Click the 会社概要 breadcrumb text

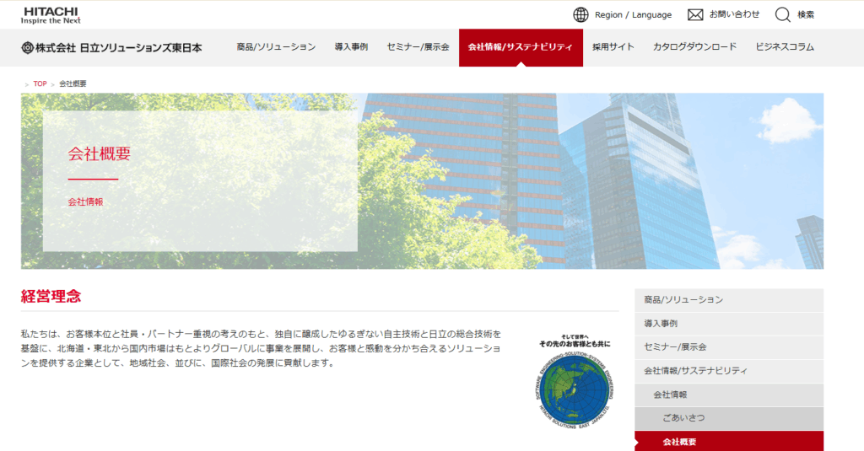point(73,83)
